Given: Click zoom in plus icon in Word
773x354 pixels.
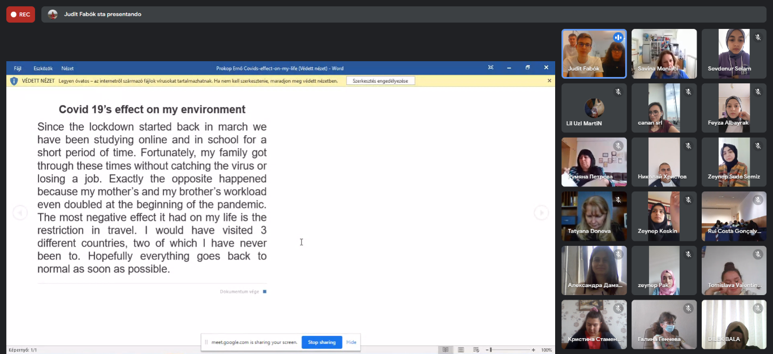Looking at the screenshot, I should [533, 350].
